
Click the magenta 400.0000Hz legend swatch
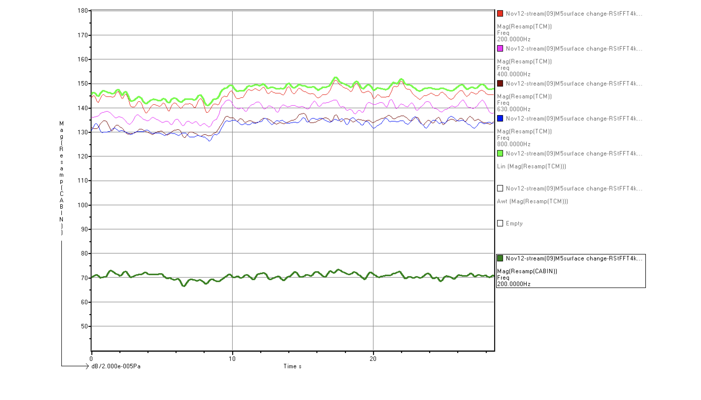pyautogui.click(x=500, y=48)
